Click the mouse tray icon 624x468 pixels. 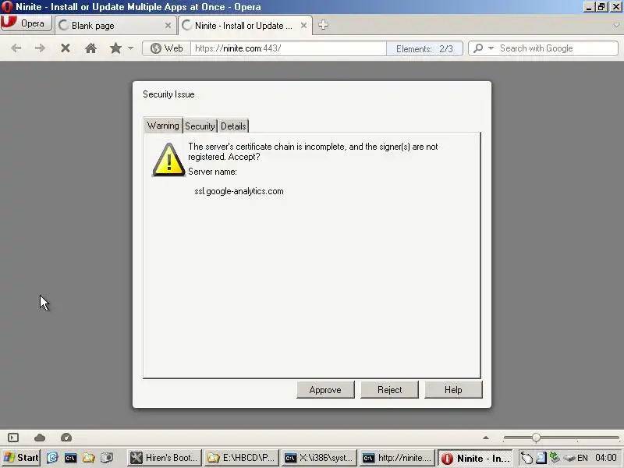[526, 458]
